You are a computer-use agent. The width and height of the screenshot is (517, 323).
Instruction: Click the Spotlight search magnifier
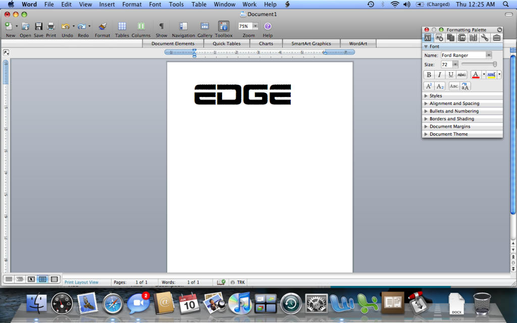pos(506,4)
